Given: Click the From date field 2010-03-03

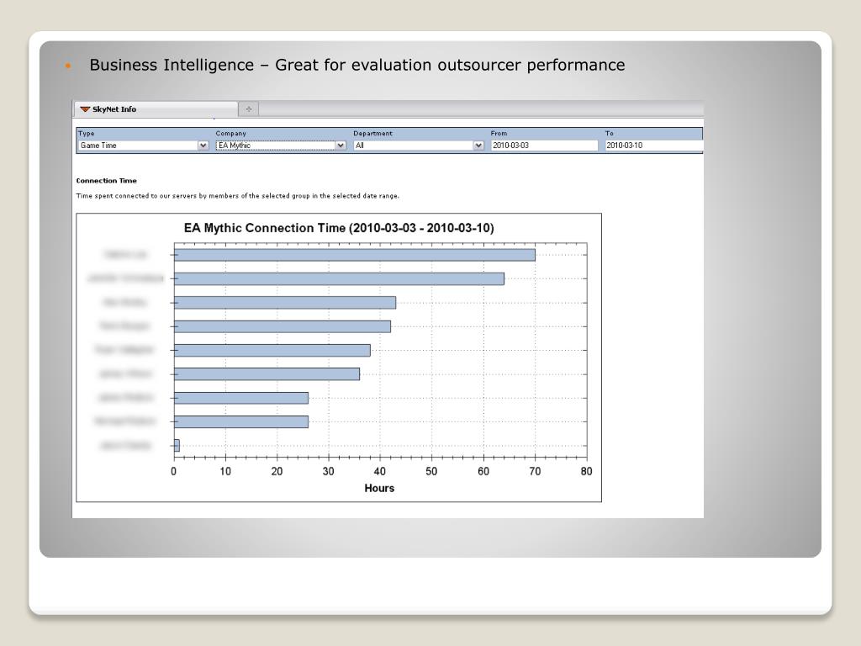Looking at the screenshot, I should [544, 146].
